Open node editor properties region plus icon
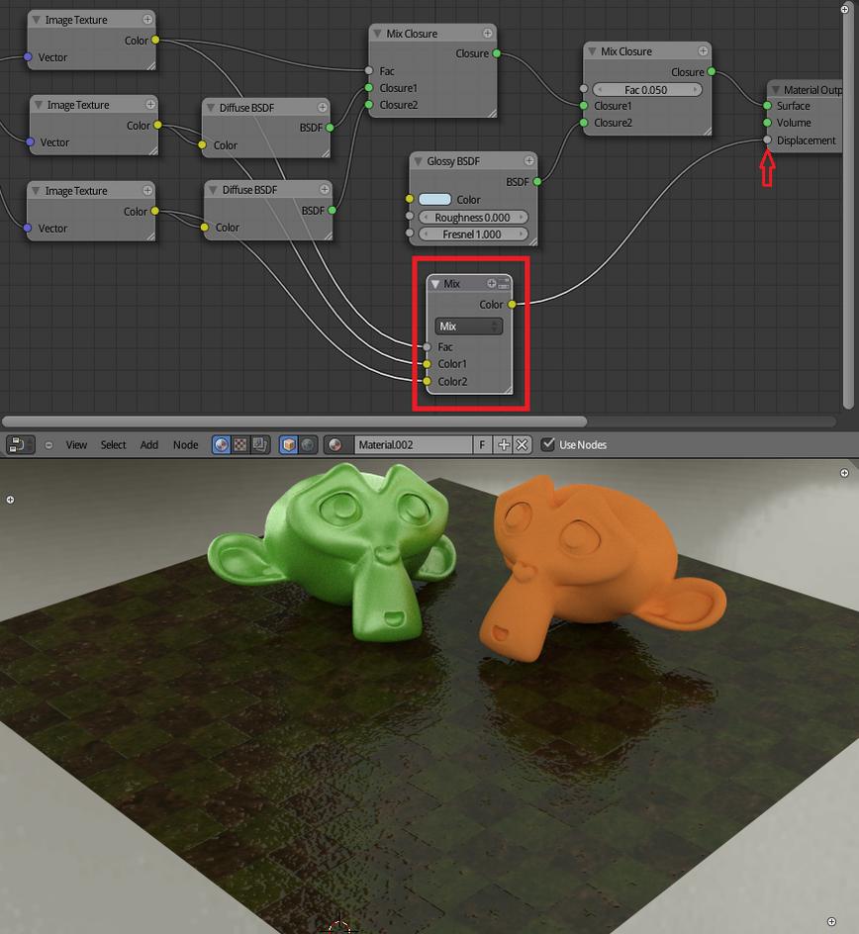Viewport: 859px width, 934px height. point(845,9)
